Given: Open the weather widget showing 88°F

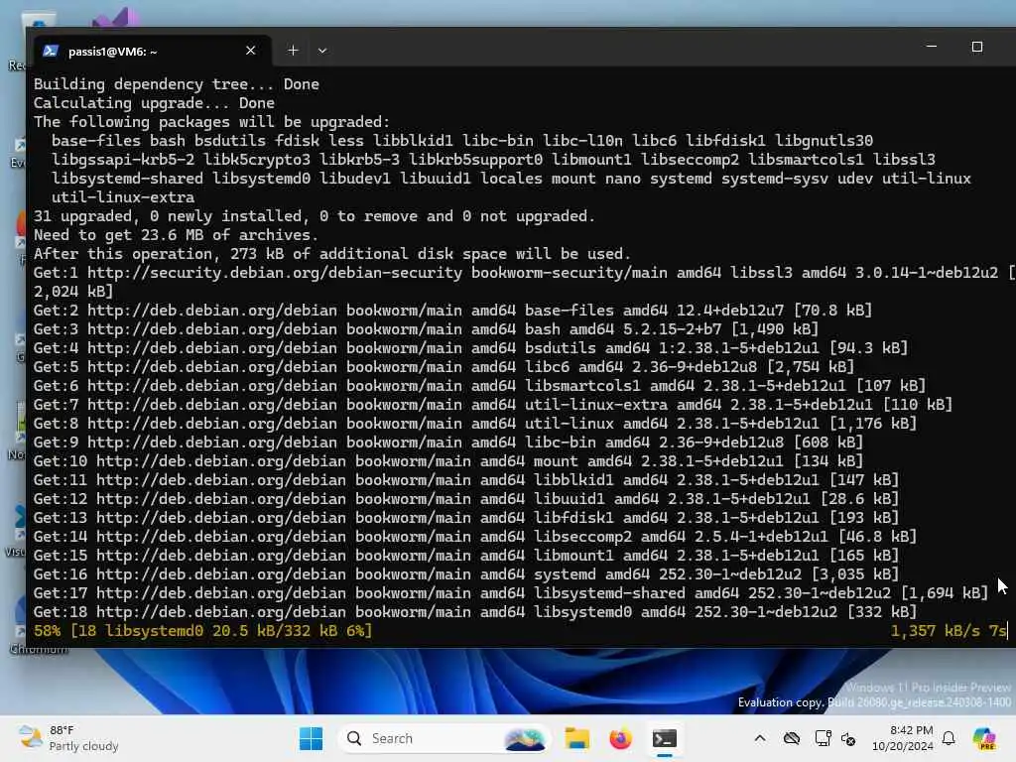Looking at the screenshot, I should [x=68, y=738].
